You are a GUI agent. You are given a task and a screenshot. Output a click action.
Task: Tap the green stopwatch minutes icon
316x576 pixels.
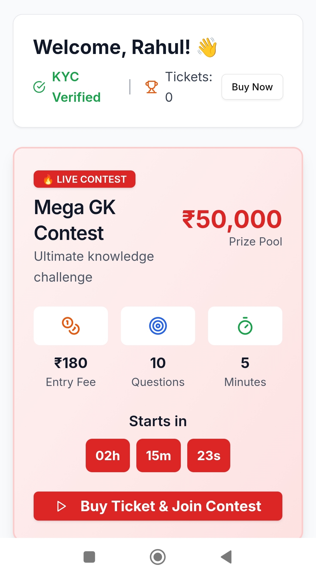point(245,326)
